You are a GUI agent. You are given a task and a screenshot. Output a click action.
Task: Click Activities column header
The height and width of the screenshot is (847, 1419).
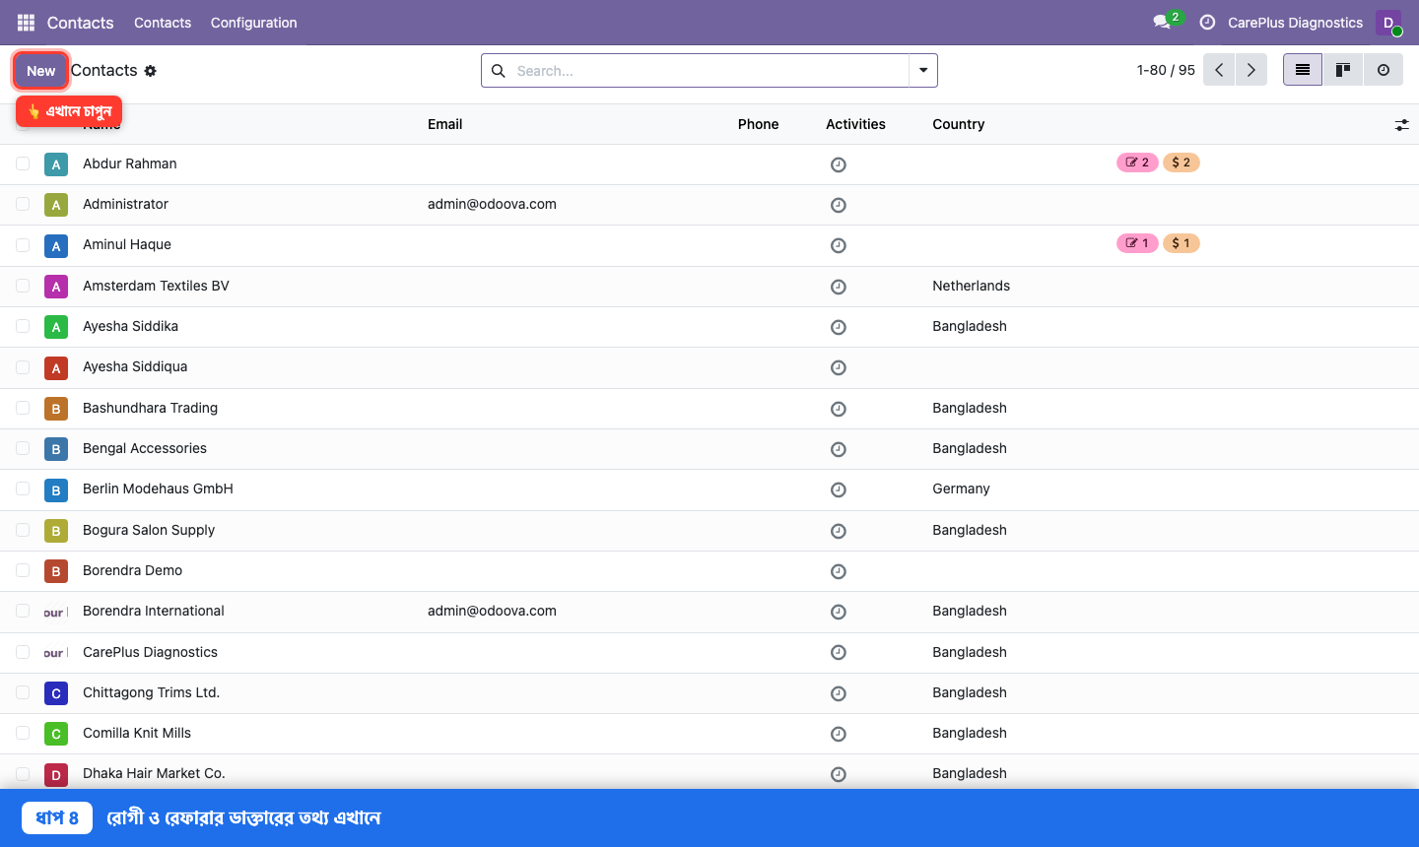point(855,124)
